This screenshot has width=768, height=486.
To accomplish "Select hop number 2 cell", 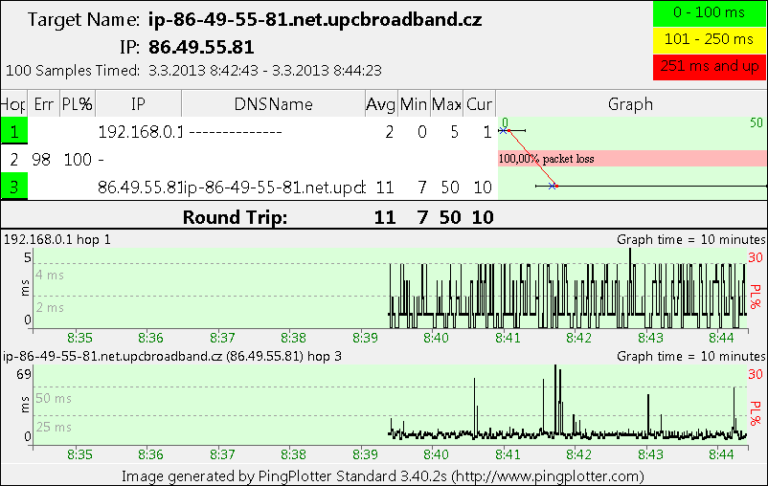I will click(x=13, y=159).
